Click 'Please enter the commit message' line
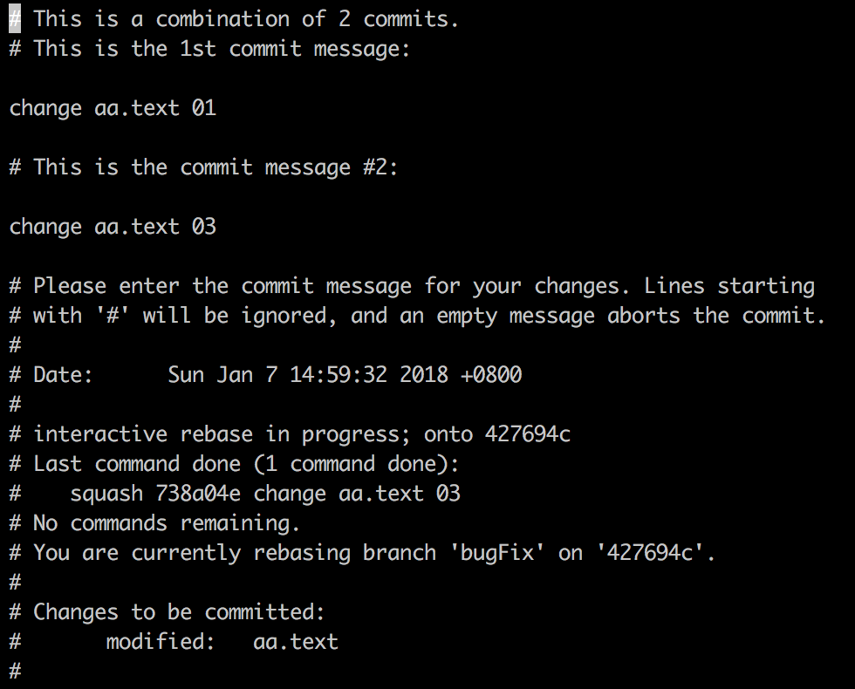Viewport: 855px width, 689px height. click(412, 286)
